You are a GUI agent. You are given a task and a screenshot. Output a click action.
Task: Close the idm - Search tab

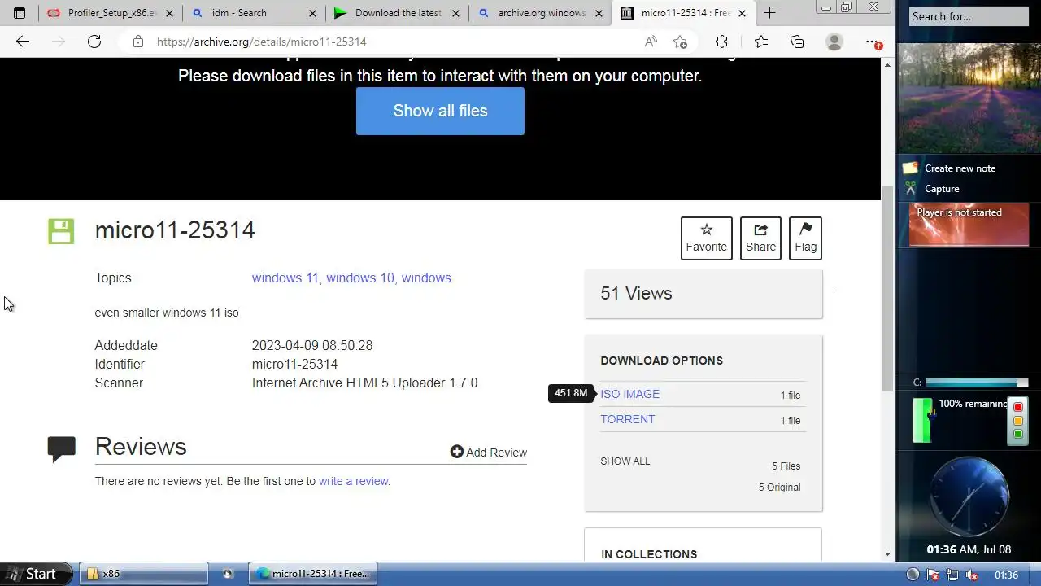(312, 13)
